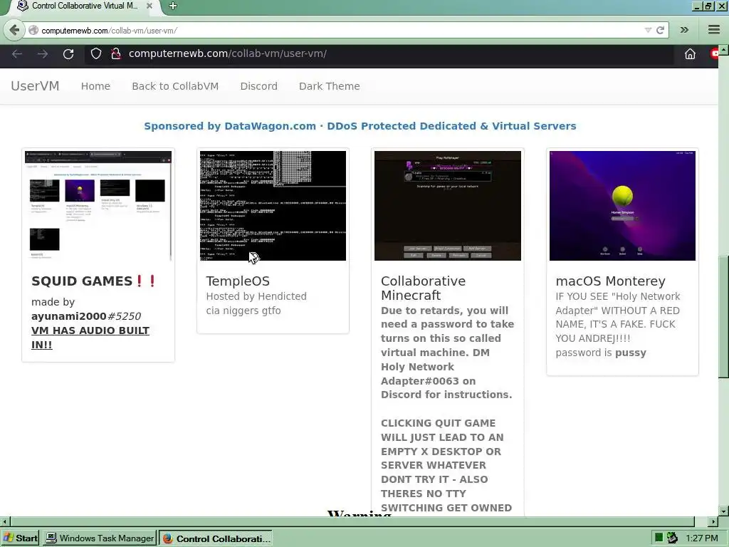Go Back to CollabVM from the navbar

pyautogui.click(x=175, y=86)
